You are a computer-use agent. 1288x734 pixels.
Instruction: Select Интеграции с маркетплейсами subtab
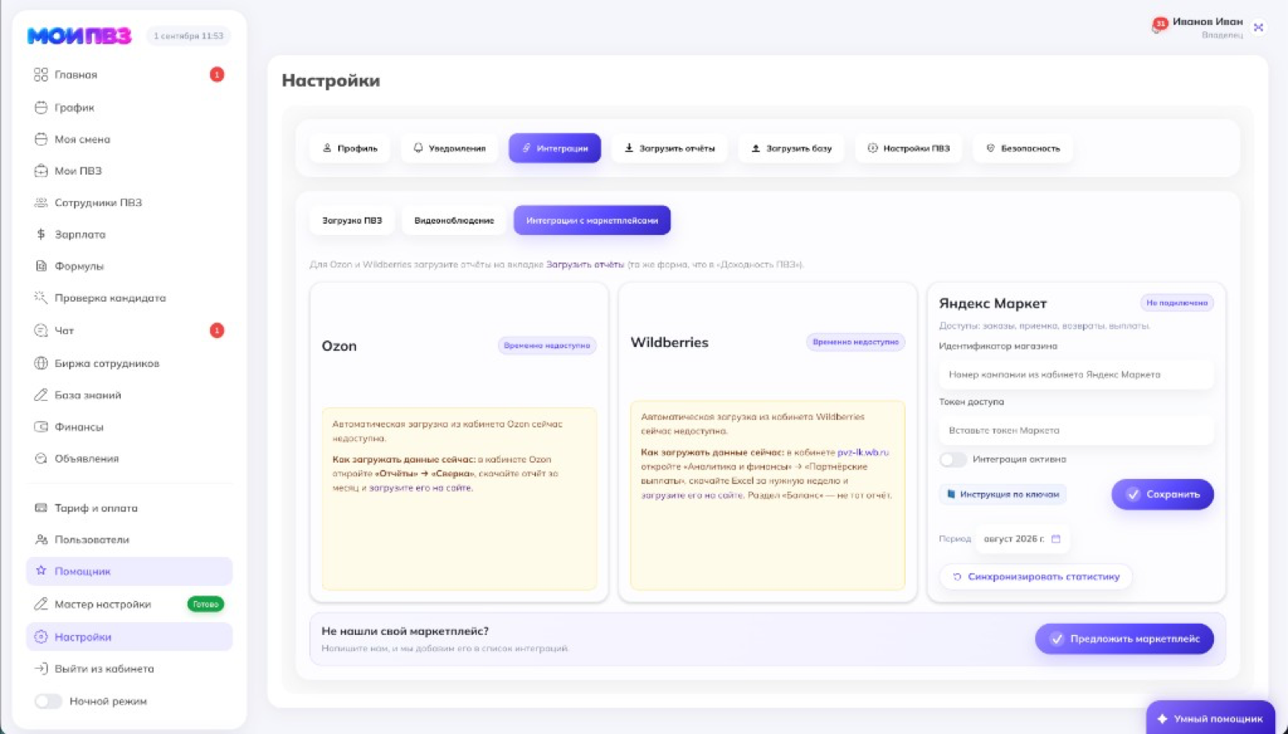coord(592,221)
